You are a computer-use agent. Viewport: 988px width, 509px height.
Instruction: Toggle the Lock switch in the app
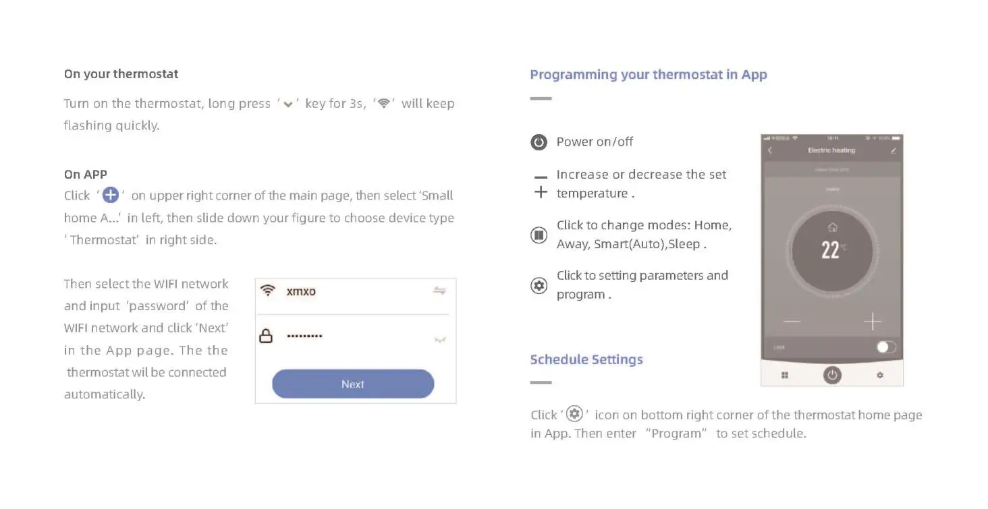(885, 347)
